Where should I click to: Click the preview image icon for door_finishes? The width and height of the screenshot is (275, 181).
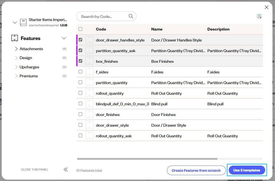[90, 114]
